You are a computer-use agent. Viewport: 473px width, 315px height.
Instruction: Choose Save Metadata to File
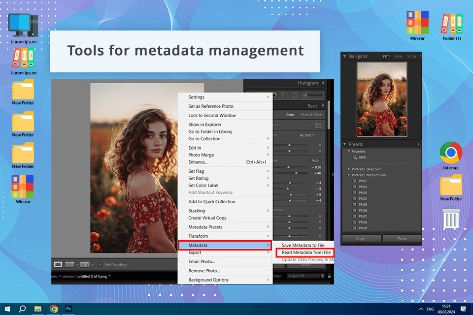[303, 245]
